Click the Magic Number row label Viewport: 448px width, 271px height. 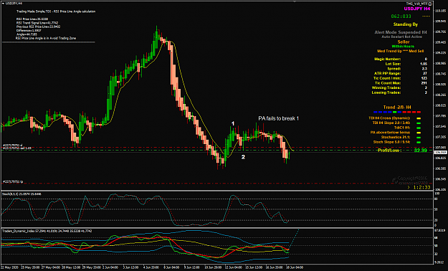pyautogui.click(x=387, y=60)
